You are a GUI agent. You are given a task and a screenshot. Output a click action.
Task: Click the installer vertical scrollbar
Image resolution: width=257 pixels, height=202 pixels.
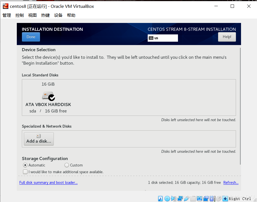click(x=240, y=106)
